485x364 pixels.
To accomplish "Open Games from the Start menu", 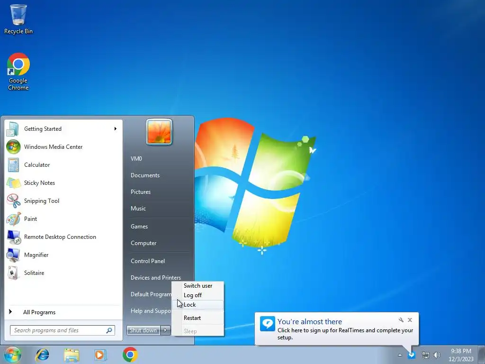I will (x=139, y=227).
